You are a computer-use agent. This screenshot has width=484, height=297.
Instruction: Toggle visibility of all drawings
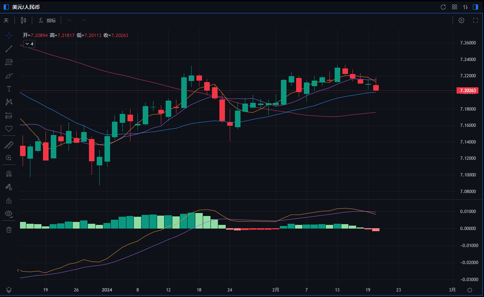tap(9, 214)
